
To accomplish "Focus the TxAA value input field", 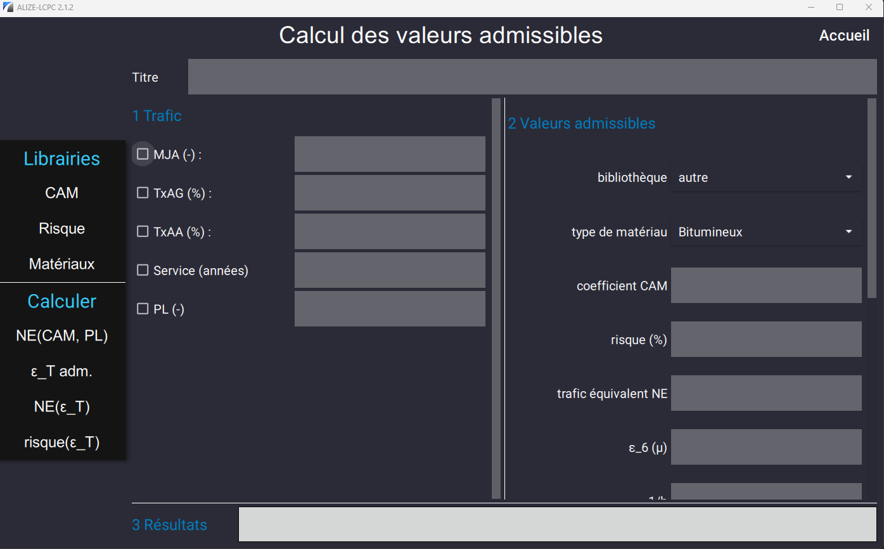I will click(390, 231).
